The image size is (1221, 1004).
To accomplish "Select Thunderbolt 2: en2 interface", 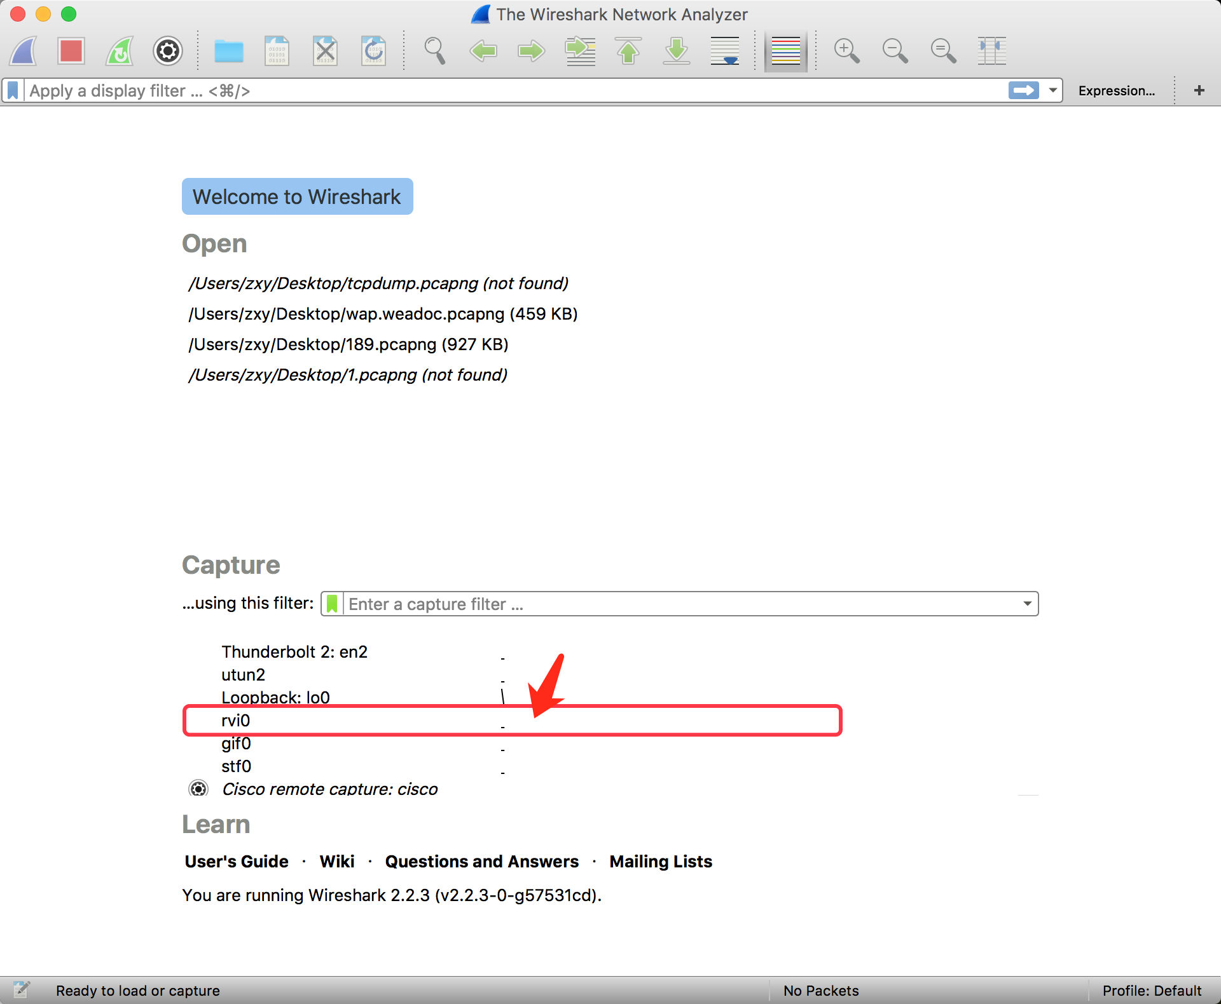I will point(294,652).
